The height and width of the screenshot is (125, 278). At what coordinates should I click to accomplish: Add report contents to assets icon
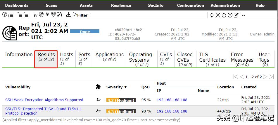tap(20, 15)
